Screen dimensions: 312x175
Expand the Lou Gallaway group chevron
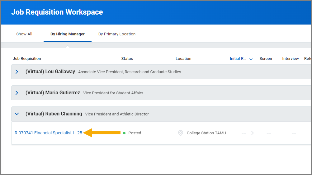[17, 72]
